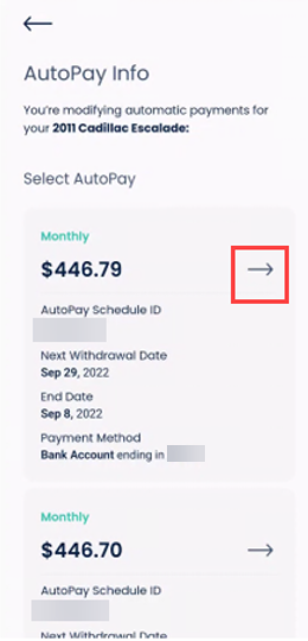Open the $446.70 AutoPay arrow
308x641 pixels.
tap(260, 550)
